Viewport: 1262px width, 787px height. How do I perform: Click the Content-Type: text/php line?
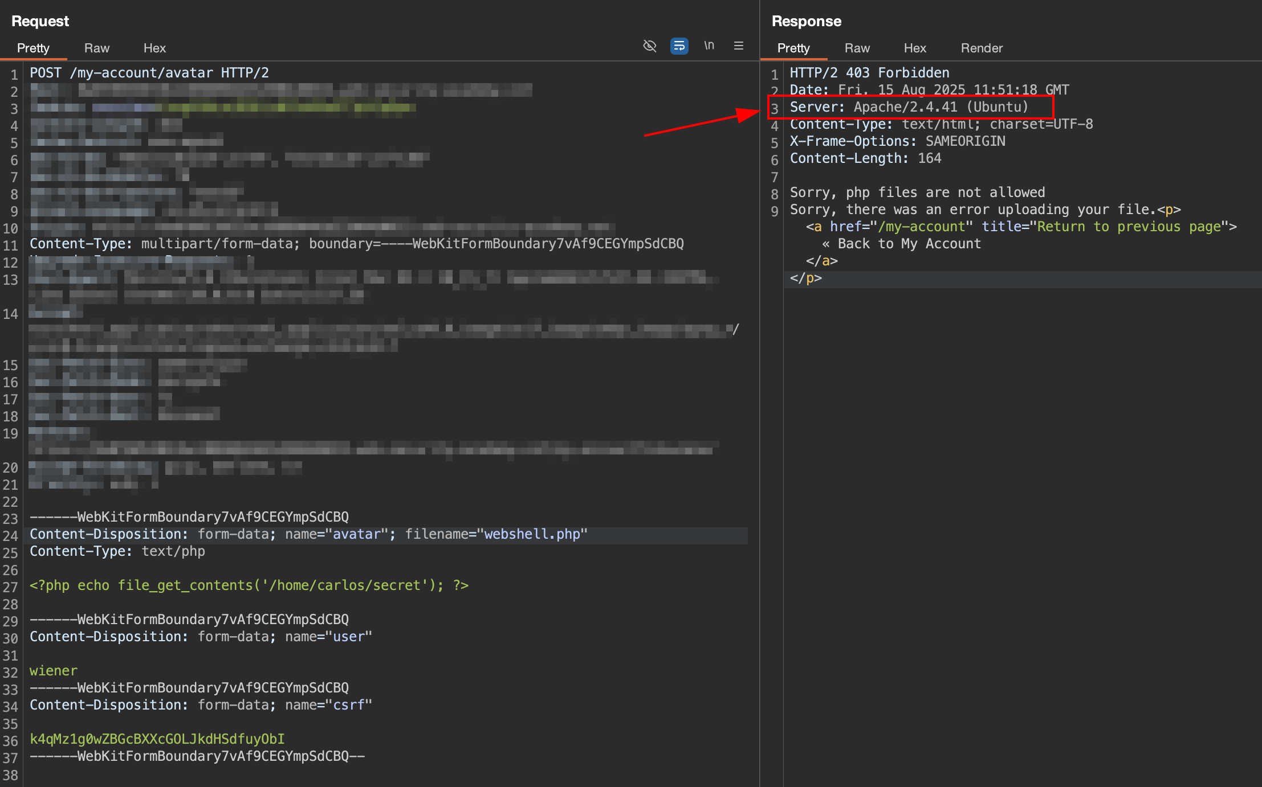[117, 551]
